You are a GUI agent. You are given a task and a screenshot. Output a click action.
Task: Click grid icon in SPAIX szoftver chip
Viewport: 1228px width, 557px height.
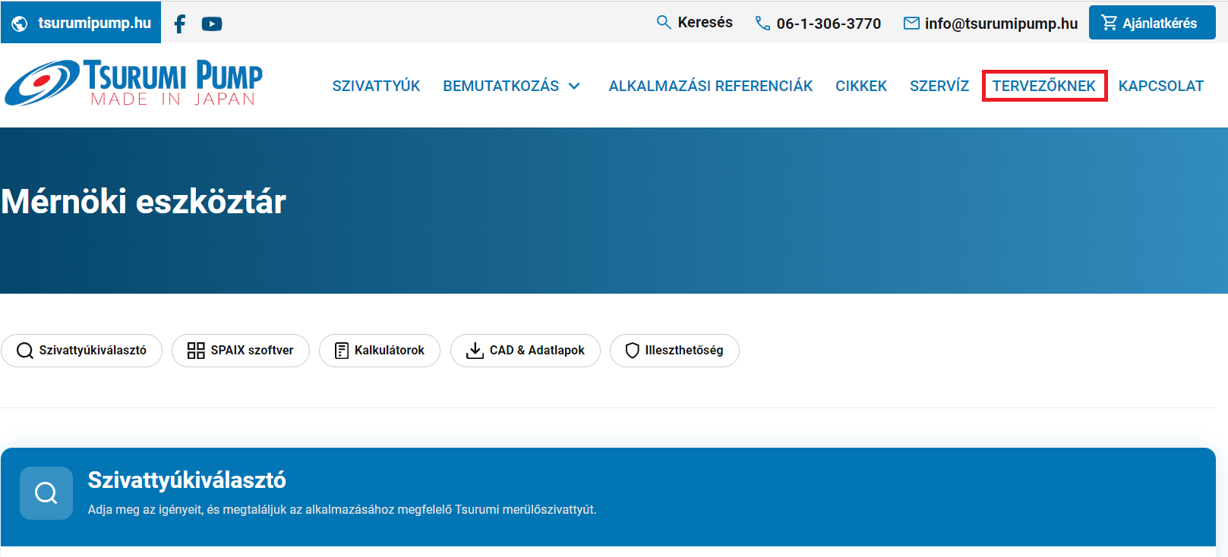pos(196,351)
